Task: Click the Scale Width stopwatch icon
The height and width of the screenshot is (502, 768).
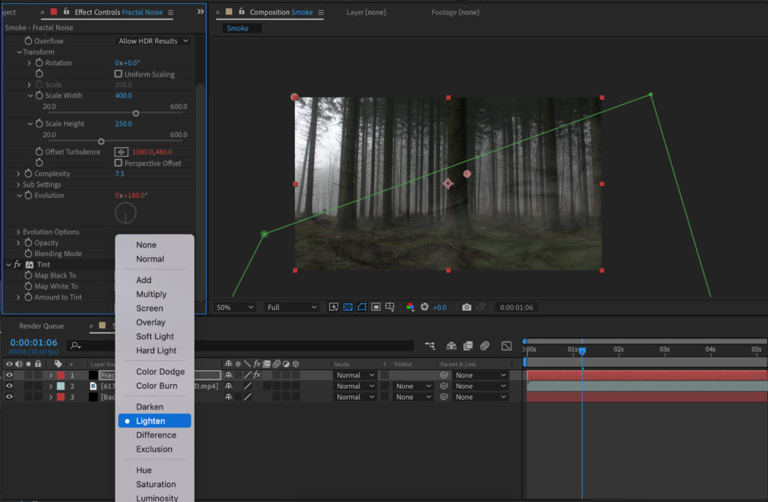Action: pos(38,95)
